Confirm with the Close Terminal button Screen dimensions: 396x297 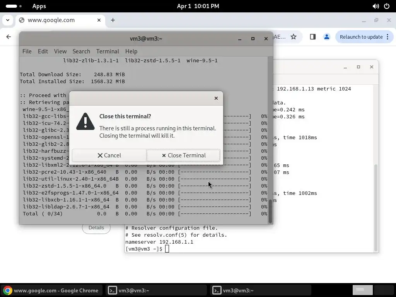(x=183, y=155)
